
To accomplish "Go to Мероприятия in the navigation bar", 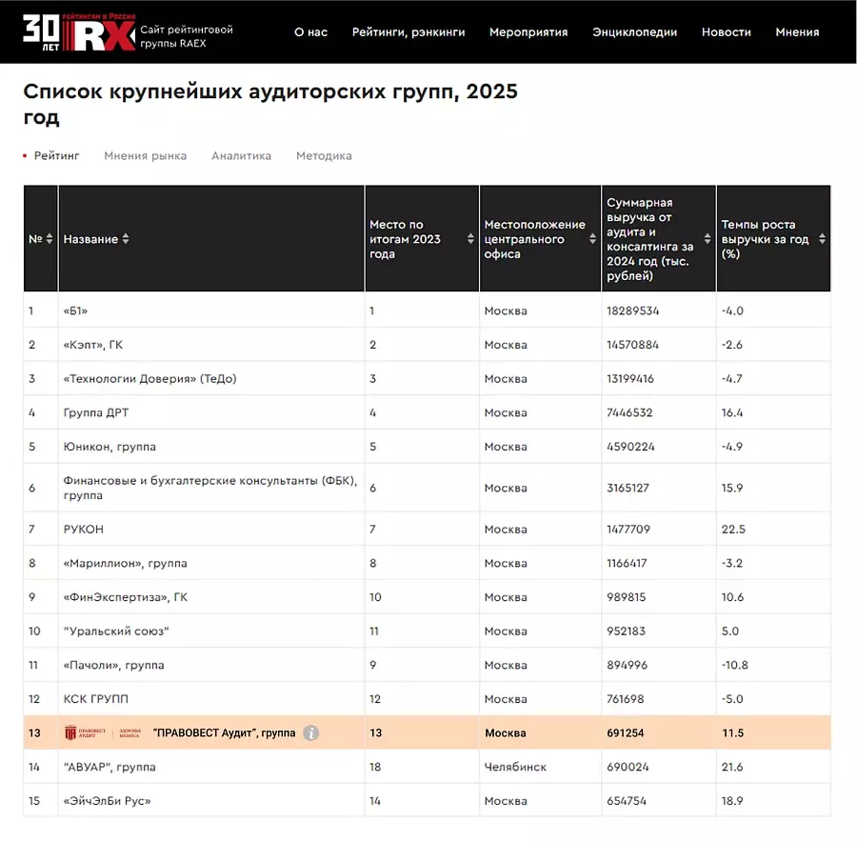I will click(528, 32).
